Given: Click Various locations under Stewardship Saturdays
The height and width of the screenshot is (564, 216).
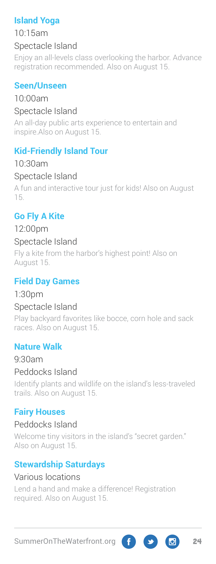Looking at the screenshot, I should click(x=47, y=477).
